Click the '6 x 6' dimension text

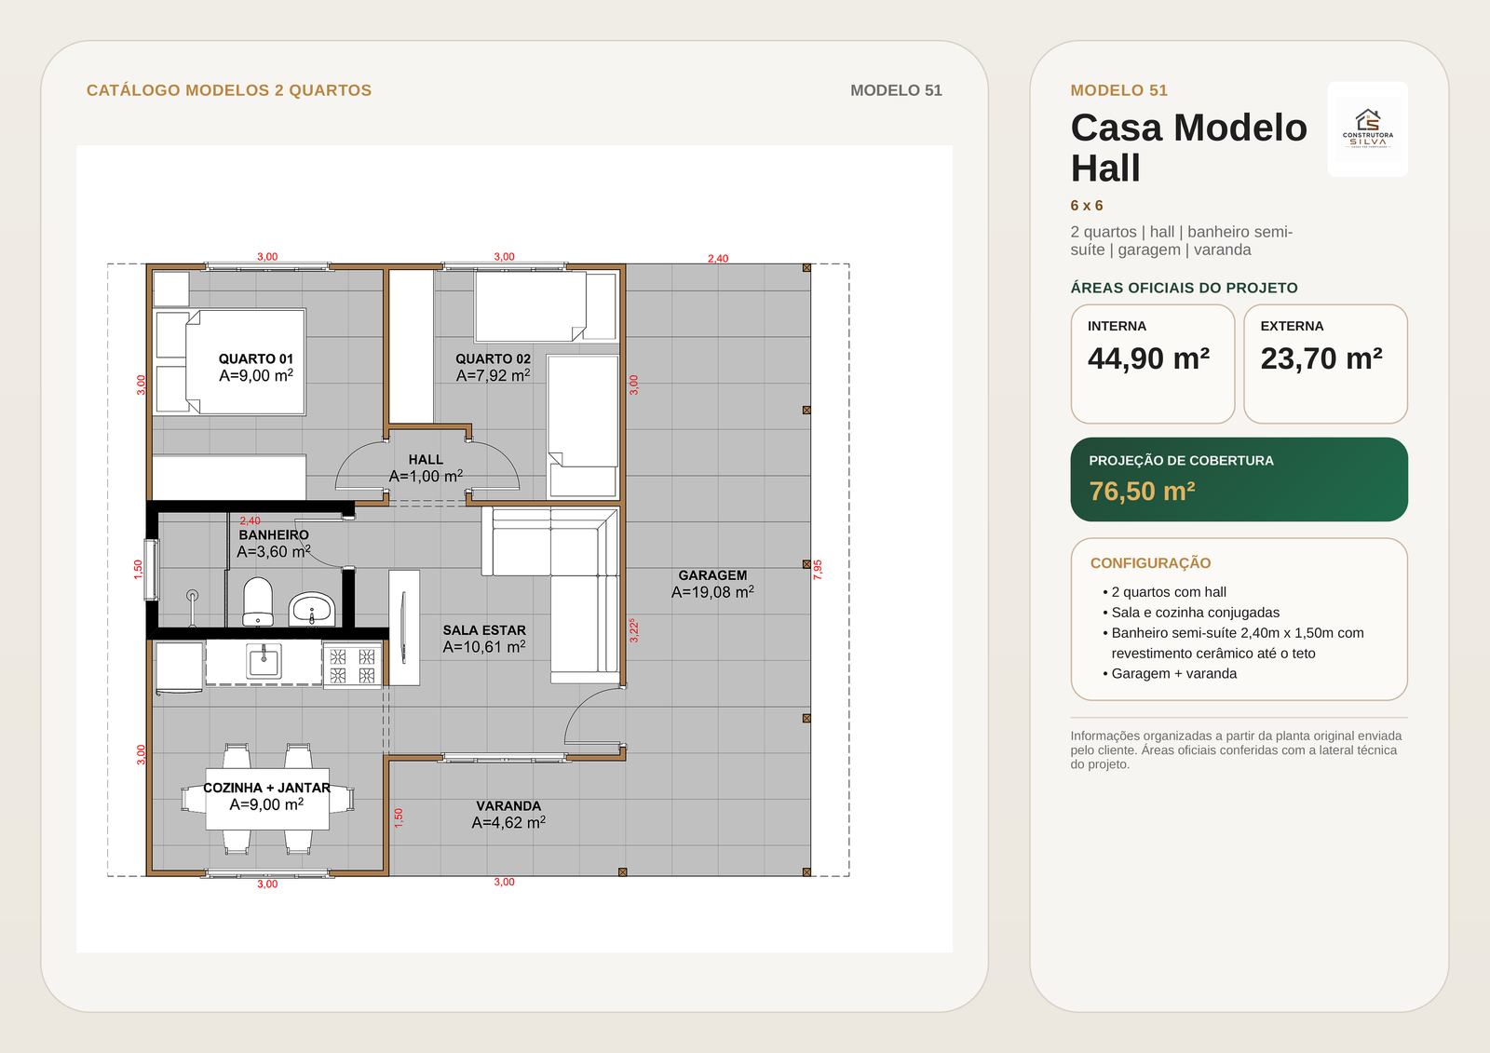(x=1086, y=206)
